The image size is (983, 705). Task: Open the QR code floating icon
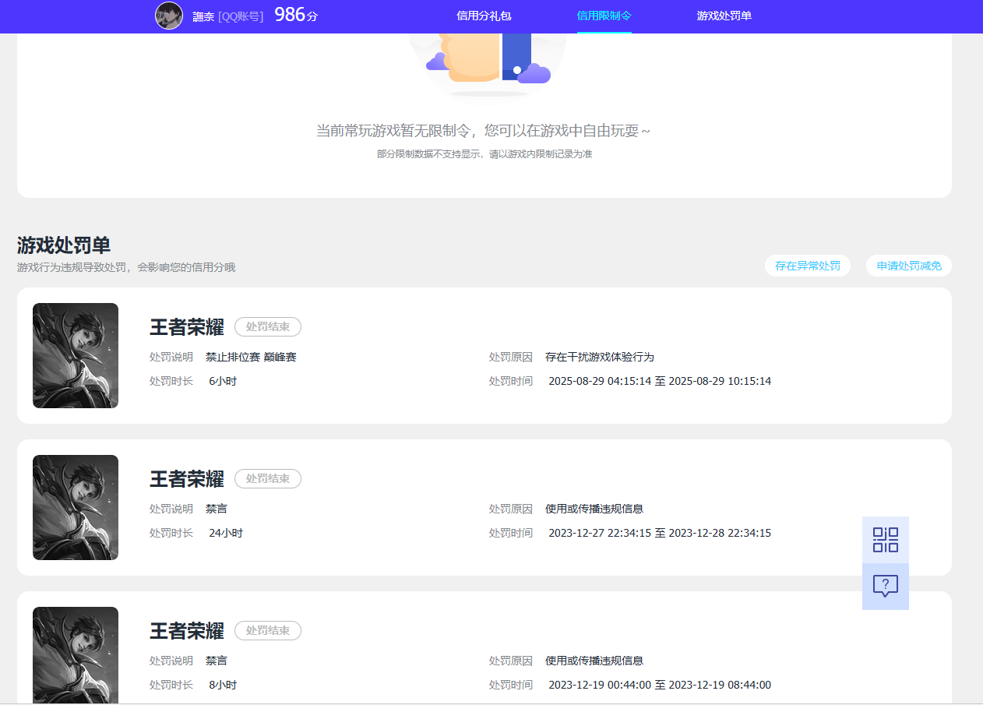[x=886, y=540]
